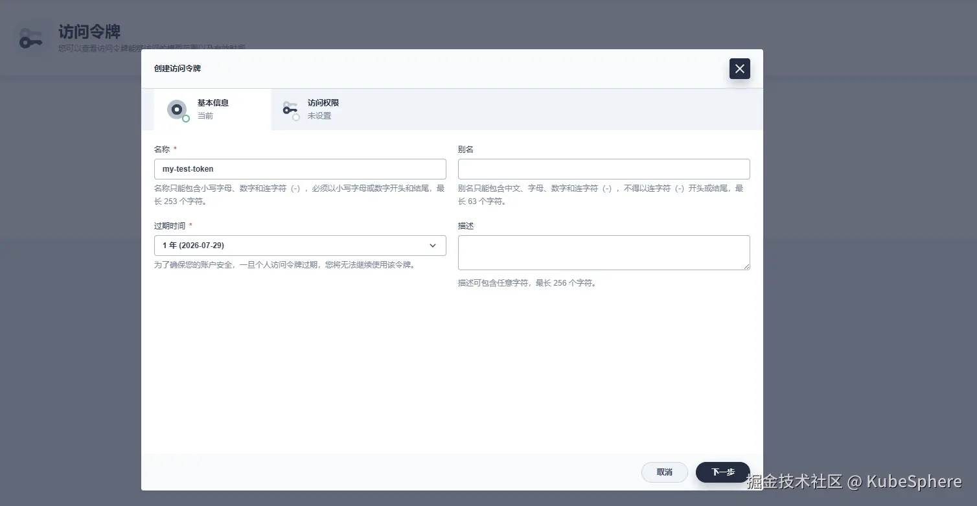Click the 描述 text area

pyautogui.click(x=604, y=253)
